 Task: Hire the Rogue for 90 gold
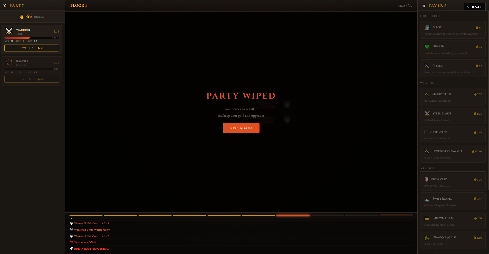pyautogui.click(x=453, y=68)
